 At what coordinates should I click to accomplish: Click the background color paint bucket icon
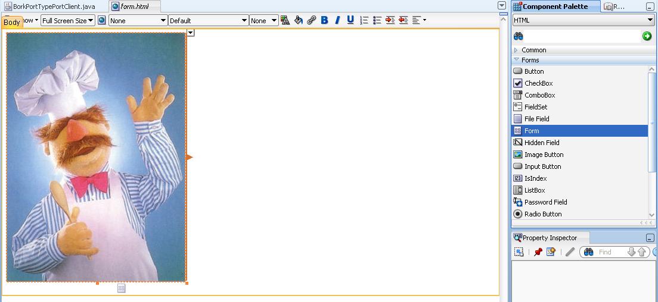click(299, 20)
